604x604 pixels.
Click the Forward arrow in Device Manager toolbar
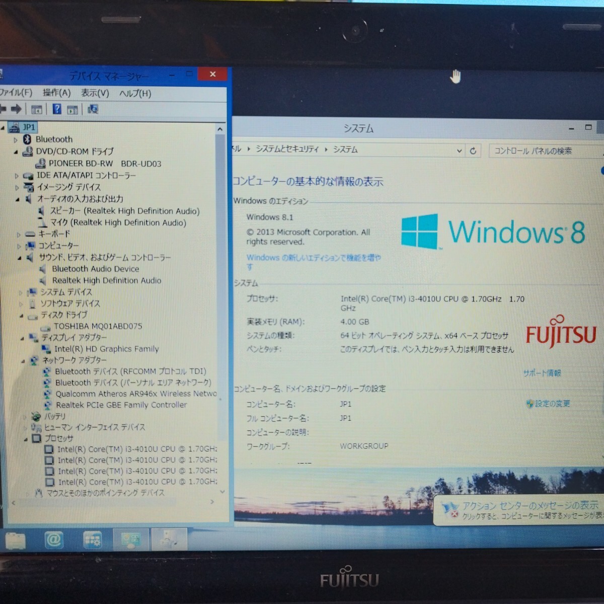pos(16,109)
